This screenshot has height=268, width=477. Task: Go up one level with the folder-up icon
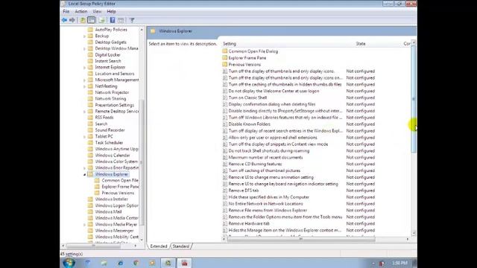83,20
